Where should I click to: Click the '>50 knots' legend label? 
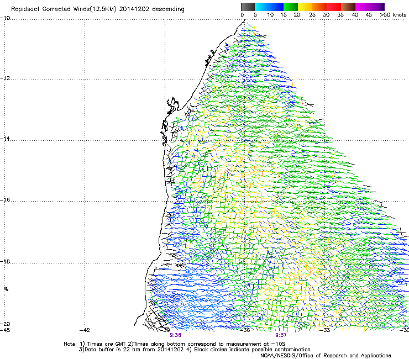(393, 15)
